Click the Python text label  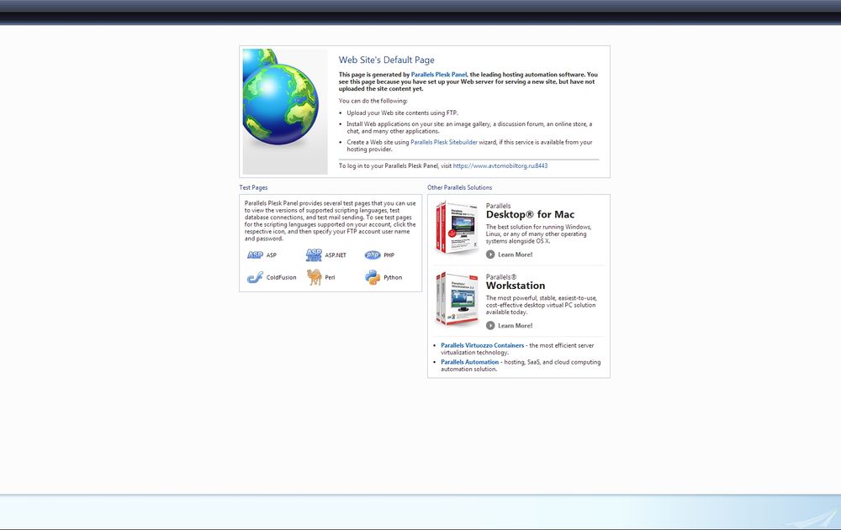click(x=393, y=277)
